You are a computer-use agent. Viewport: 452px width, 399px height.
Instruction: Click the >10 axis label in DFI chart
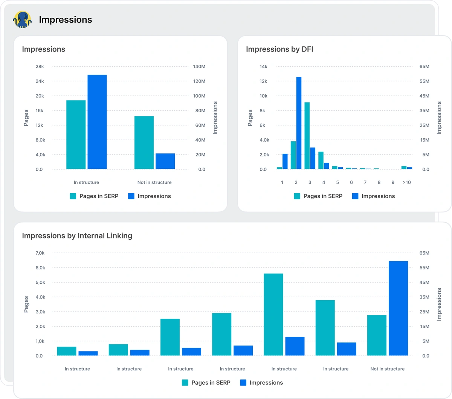407,182
